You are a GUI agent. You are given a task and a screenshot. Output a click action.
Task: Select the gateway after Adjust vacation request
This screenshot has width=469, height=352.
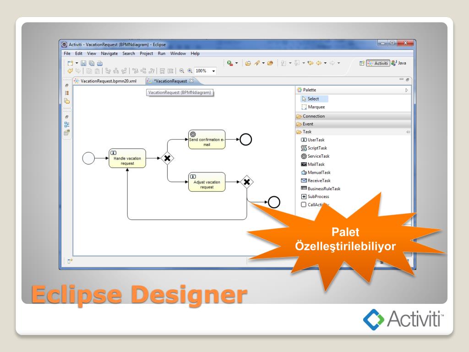pos(247,182)
